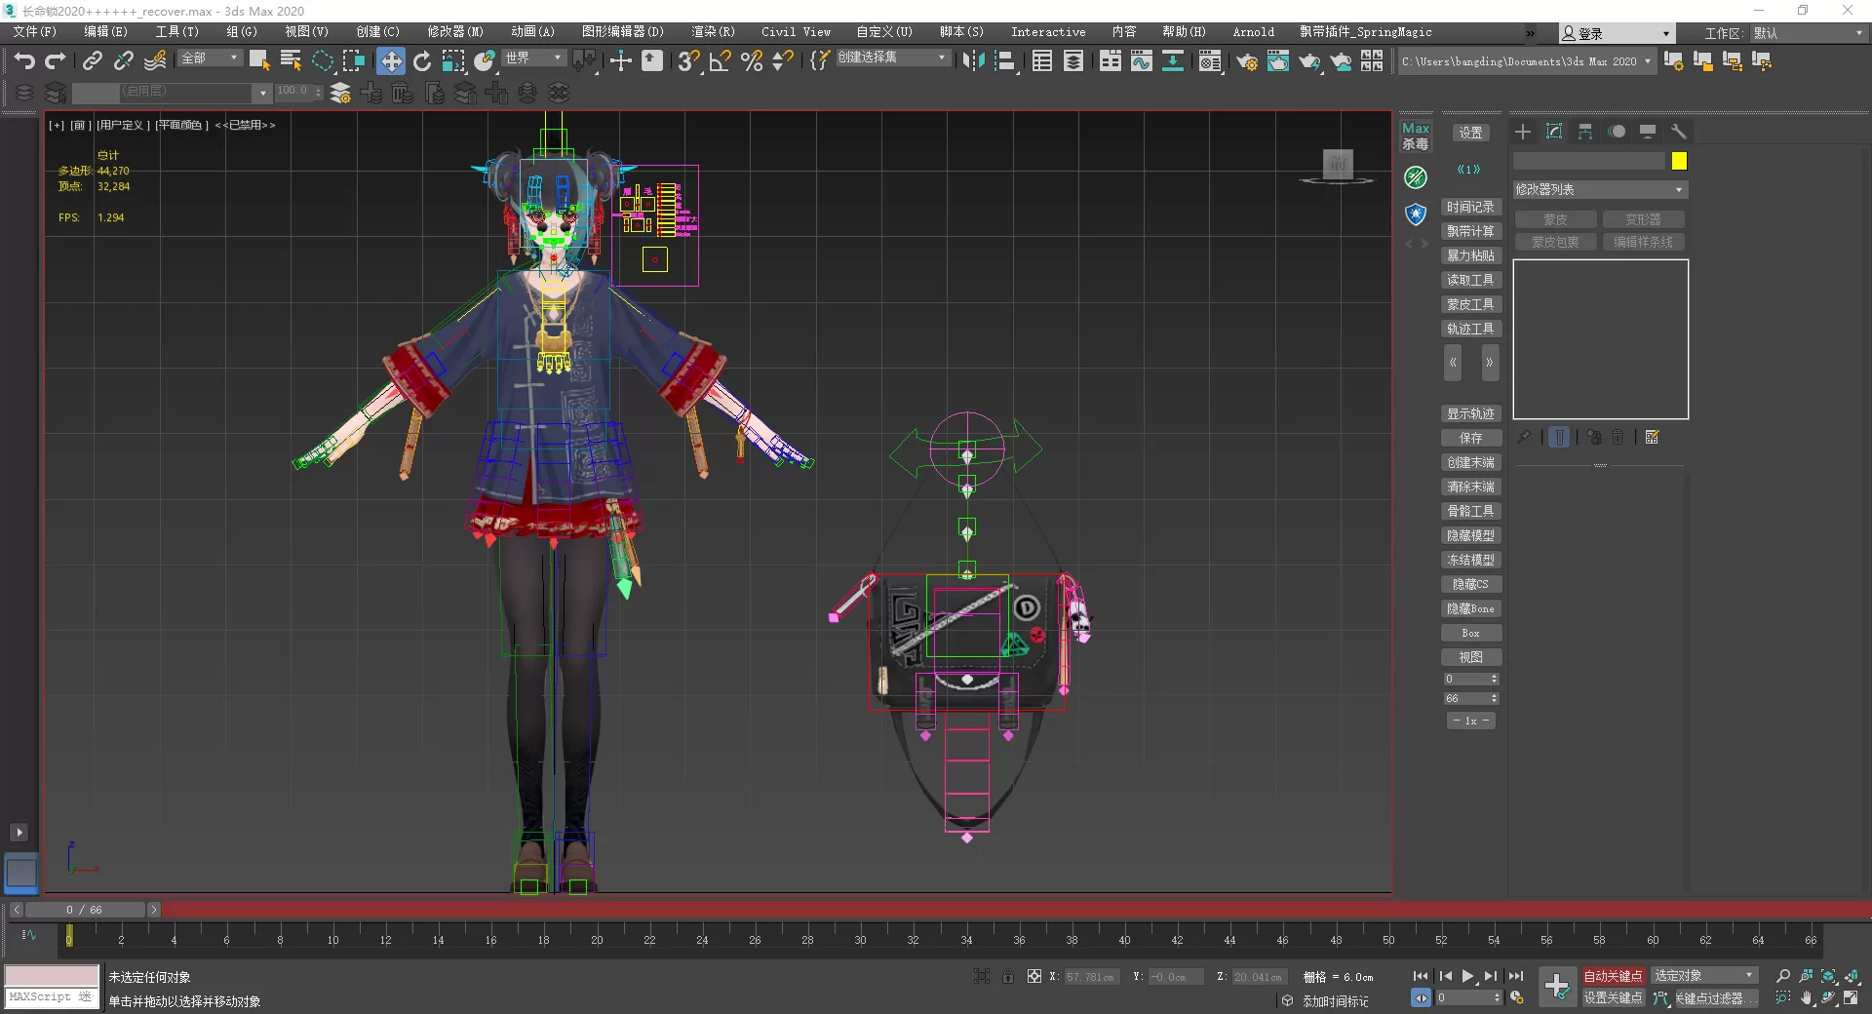Open the reference coordinate system (世界) dropdown

coord(533,58)
